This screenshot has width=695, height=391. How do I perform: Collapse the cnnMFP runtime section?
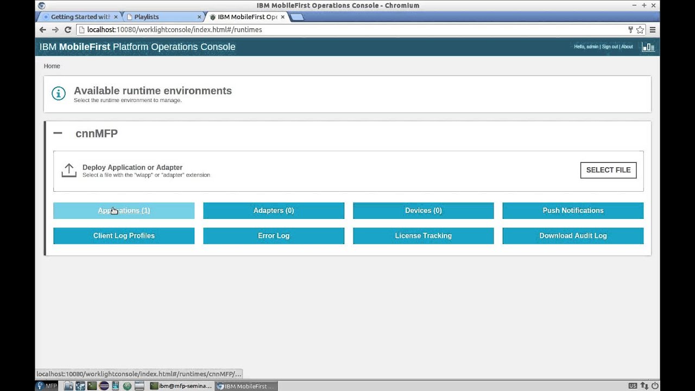click(58, 133)
